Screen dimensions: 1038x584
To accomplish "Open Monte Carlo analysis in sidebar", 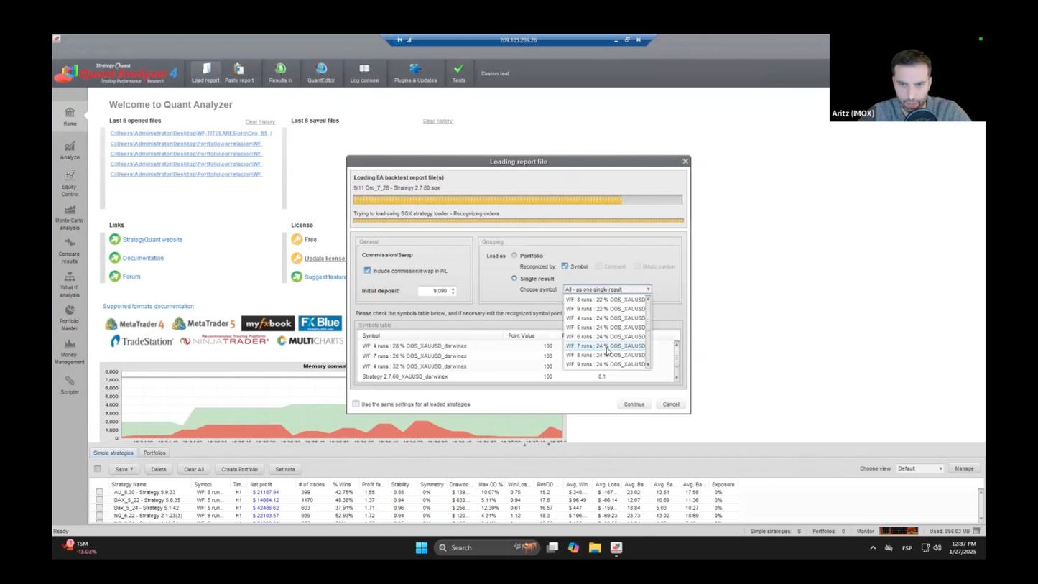I will point(70,218).
